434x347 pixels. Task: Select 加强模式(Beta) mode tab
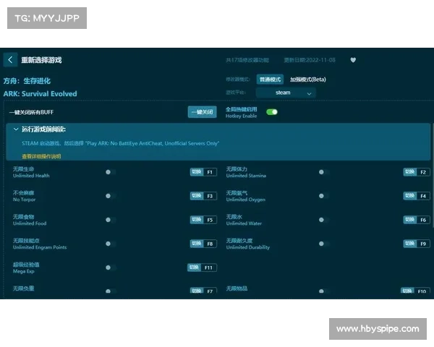[x=308, y=80]
